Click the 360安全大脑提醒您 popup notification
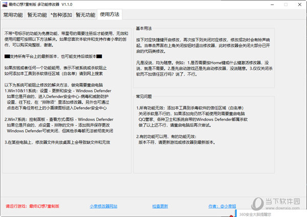Image resolution: width=307 pixels, height=217 pixels. 271,213
